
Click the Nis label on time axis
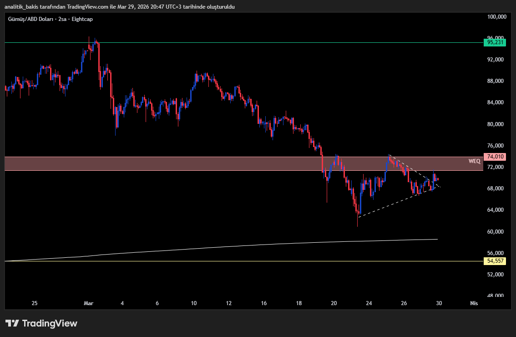tap(474, 303)
